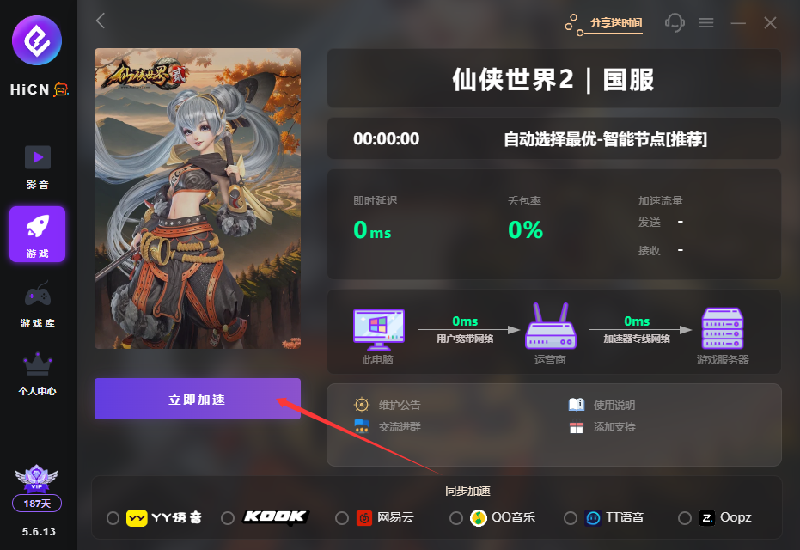
Task: Select the 游戏 rocket tab
Action: click(x=37, y=235)
